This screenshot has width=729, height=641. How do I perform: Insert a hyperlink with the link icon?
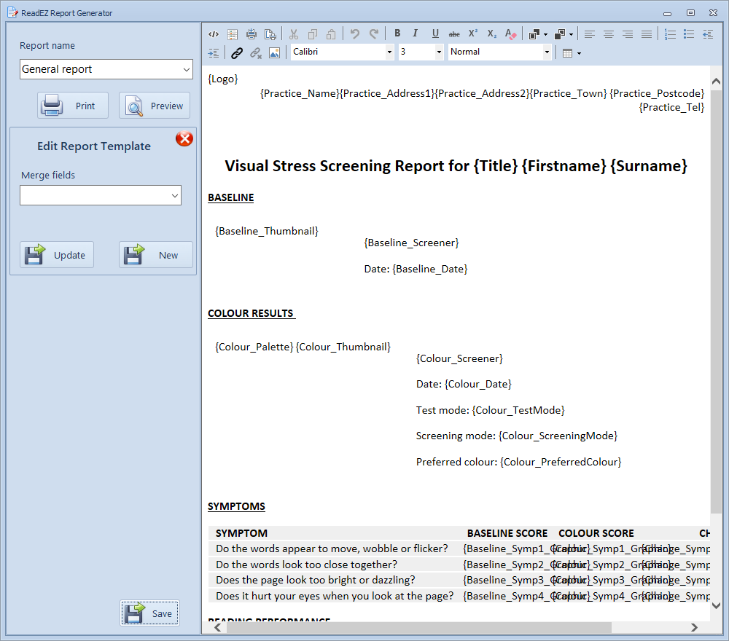point(236,52)
